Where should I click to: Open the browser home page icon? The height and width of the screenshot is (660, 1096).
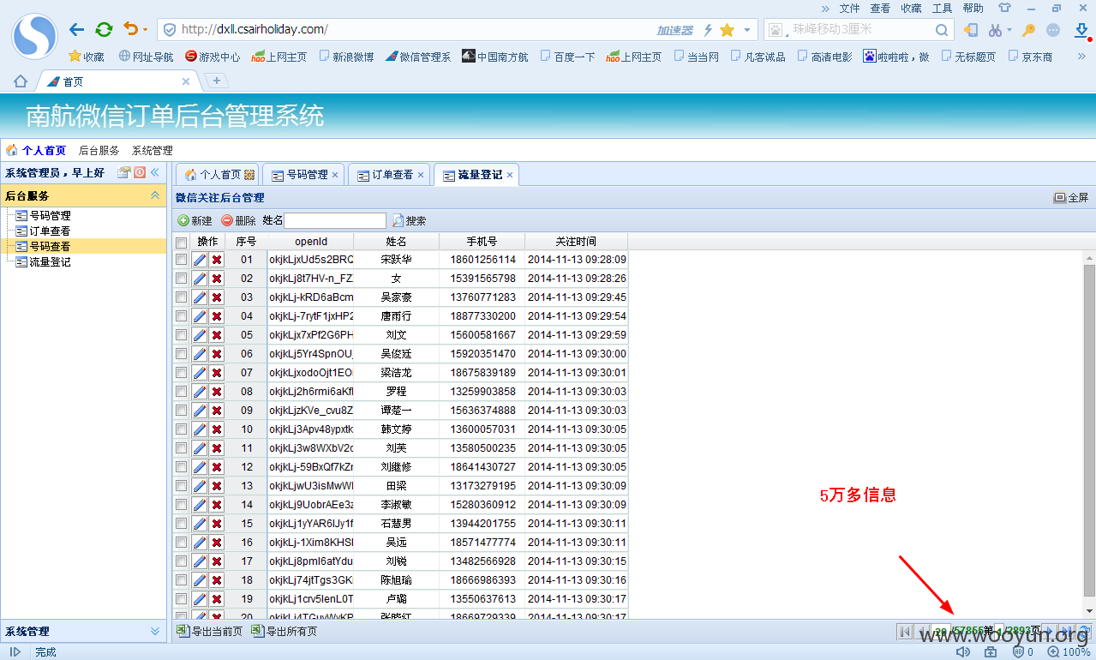tap(21, 81)
